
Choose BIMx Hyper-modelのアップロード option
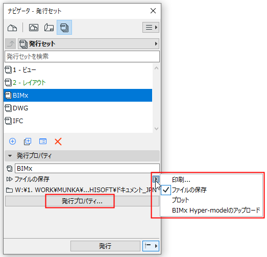pyautogui.click(x=211, y=211)
